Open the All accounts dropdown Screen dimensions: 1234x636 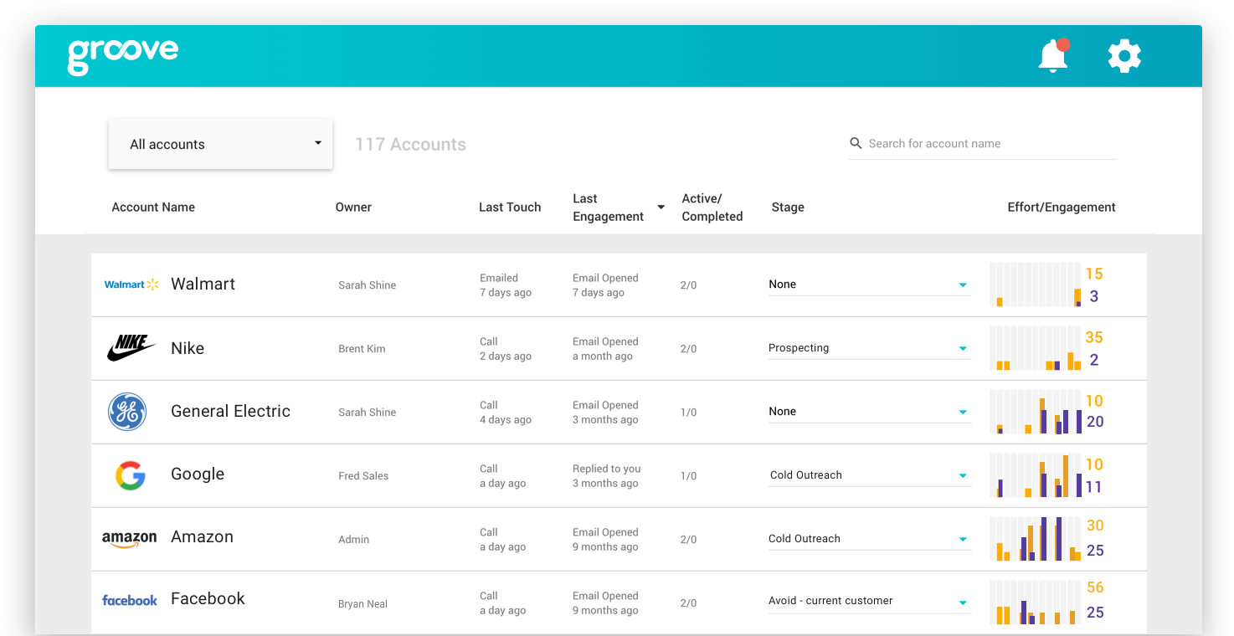(221, 144)
